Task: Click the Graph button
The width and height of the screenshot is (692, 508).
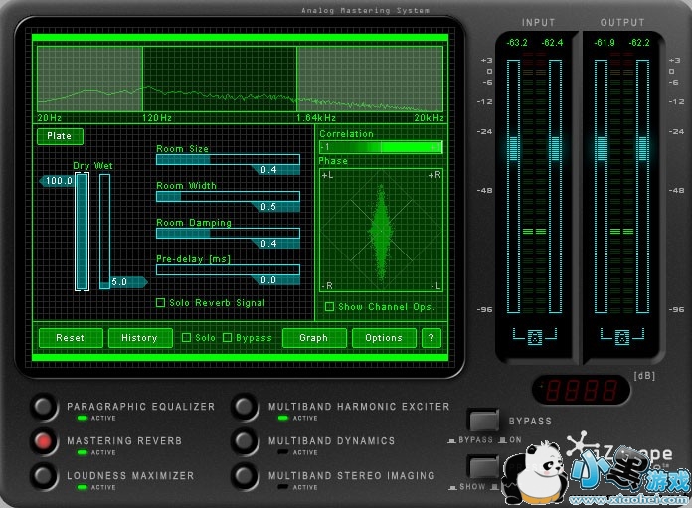Action: (x=313, y=338)
